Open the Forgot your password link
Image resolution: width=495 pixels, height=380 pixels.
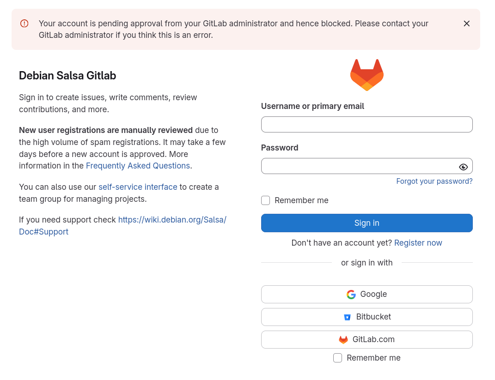coord(434,181)
